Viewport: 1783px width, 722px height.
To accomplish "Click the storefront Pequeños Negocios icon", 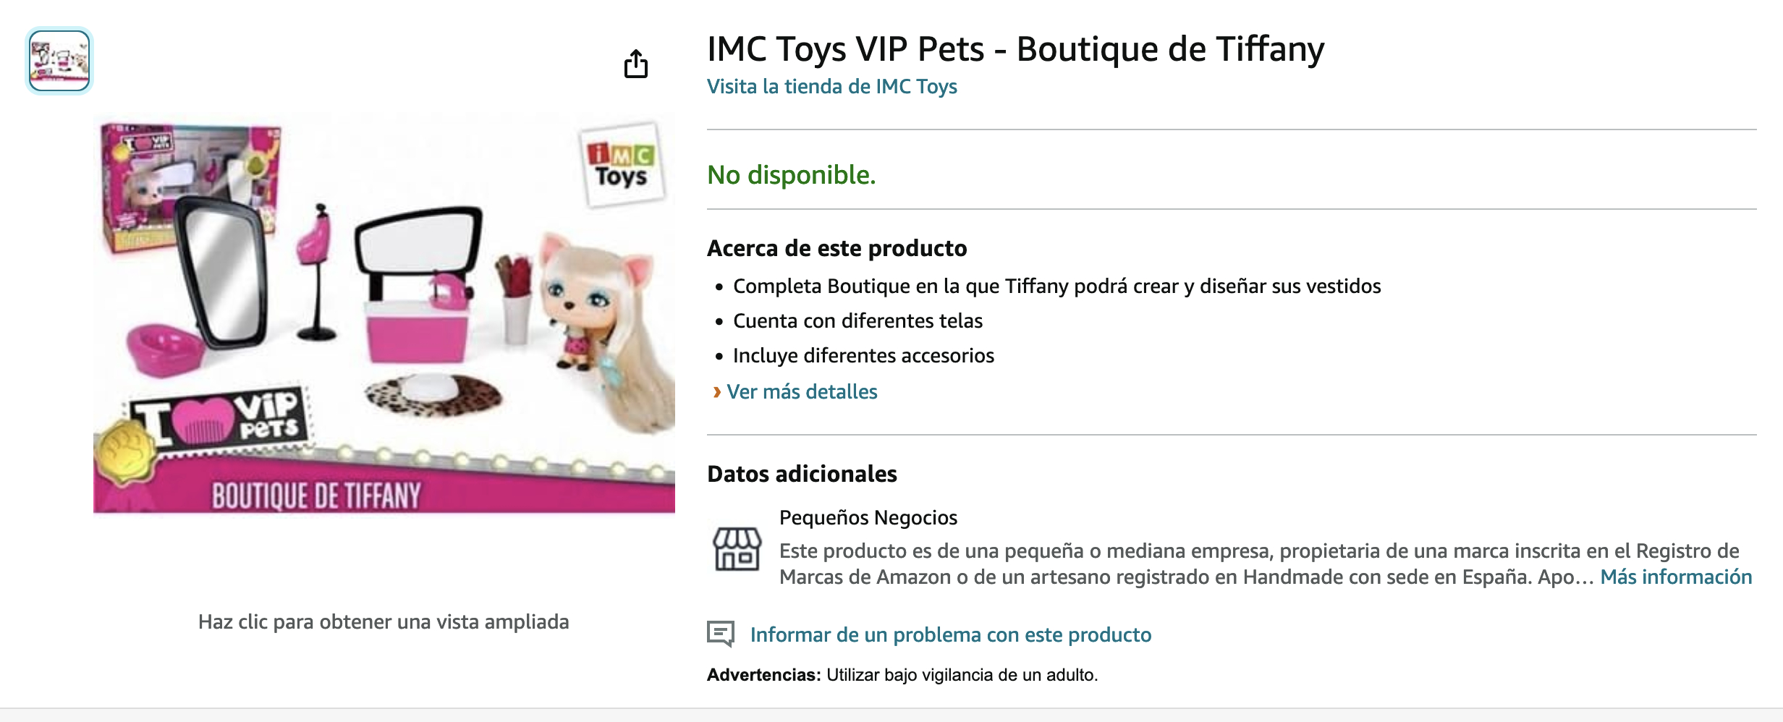I will coord(737,549).
